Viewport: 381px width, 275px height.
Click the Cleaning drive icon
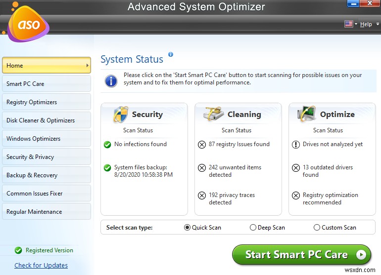coord(214,115)
